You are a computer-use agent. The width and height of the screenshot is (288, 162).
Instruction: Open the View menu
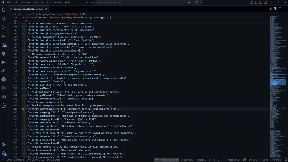coord(35,3)
